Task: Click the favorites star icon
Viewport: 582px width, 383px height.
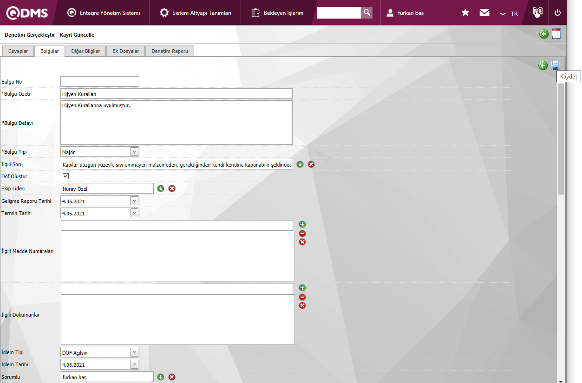Action: tap(465, 13)
